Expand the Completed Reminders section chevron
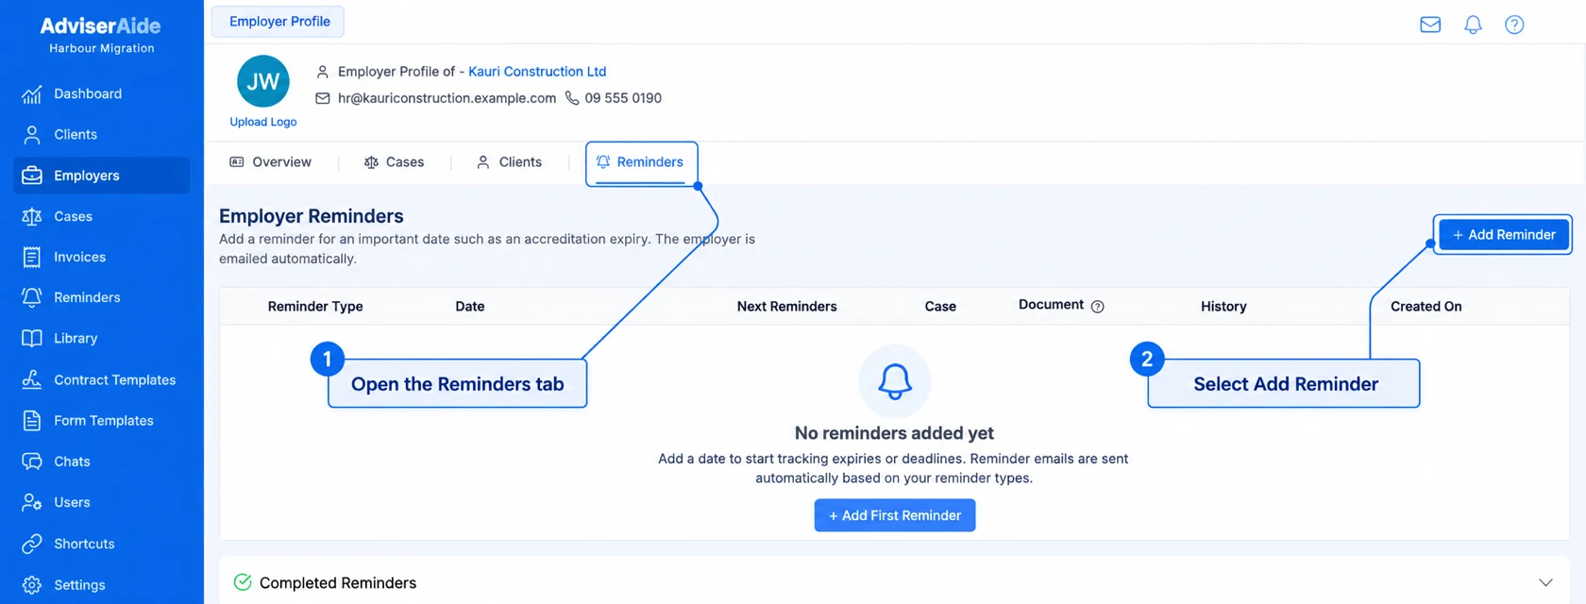This screenshot has width=1586, height=604. coord(1545,582)
